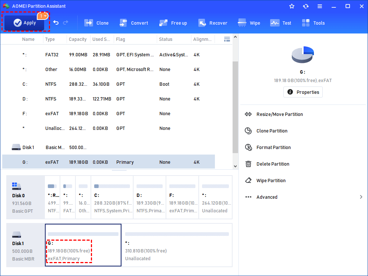Select the FAT32 EFI System partition row

(x=109, y=55)
